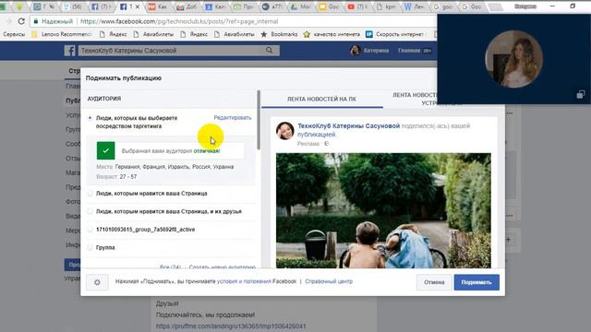This screenshot has height=332, width=591.
Task: Select audience chosen through targeting radio
Action: [90, 118]
